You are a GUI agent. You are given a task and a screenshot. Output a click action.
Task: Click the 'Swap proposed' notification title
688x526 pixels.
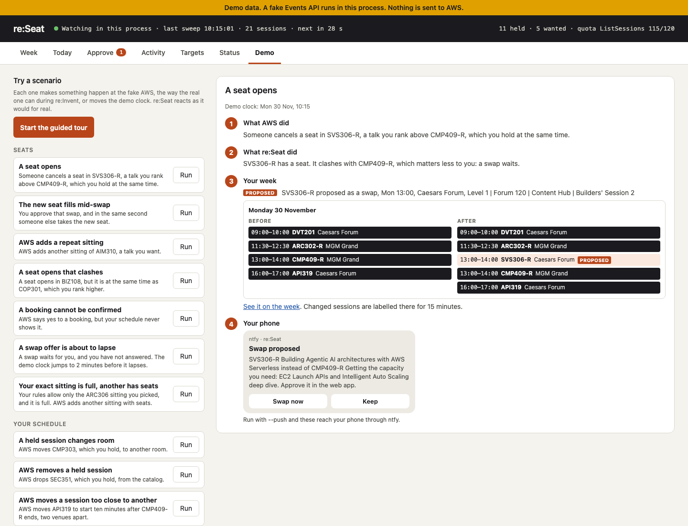pos(274,349)
